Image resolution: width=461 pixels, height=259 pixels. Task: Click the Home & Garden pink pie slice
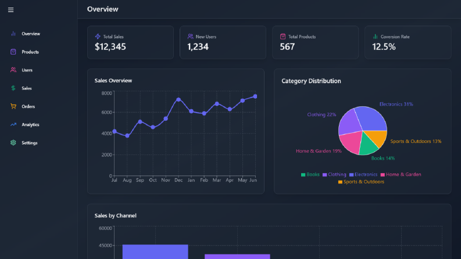click(351, 142)
